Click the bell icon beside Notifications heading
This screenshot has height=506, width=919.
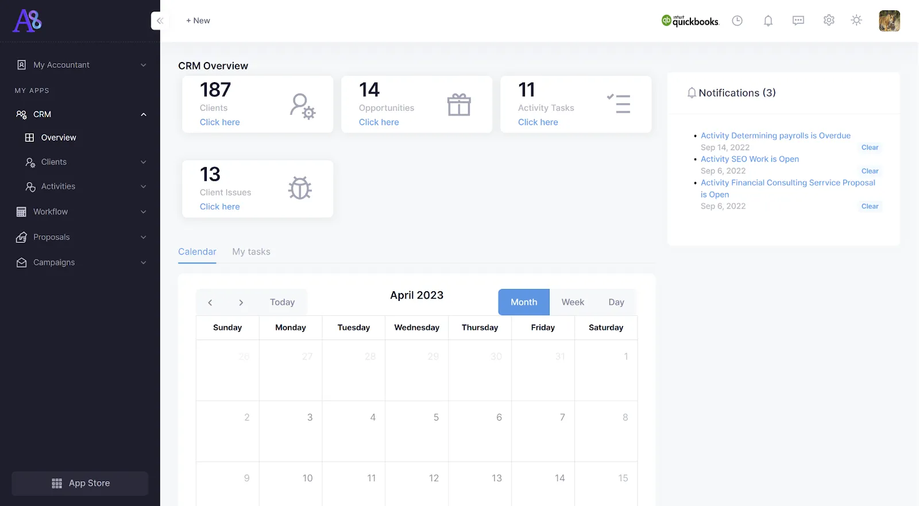[692, 93]
